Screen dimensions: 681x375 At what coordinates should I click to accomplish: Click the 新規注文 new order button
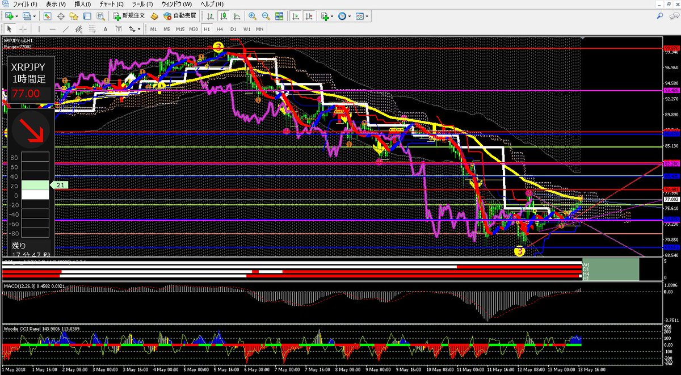[x=129, y=16]
